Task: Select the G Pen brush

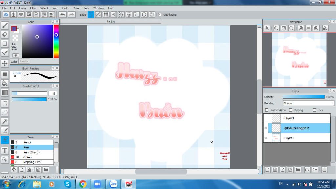Action: point(32,157)
